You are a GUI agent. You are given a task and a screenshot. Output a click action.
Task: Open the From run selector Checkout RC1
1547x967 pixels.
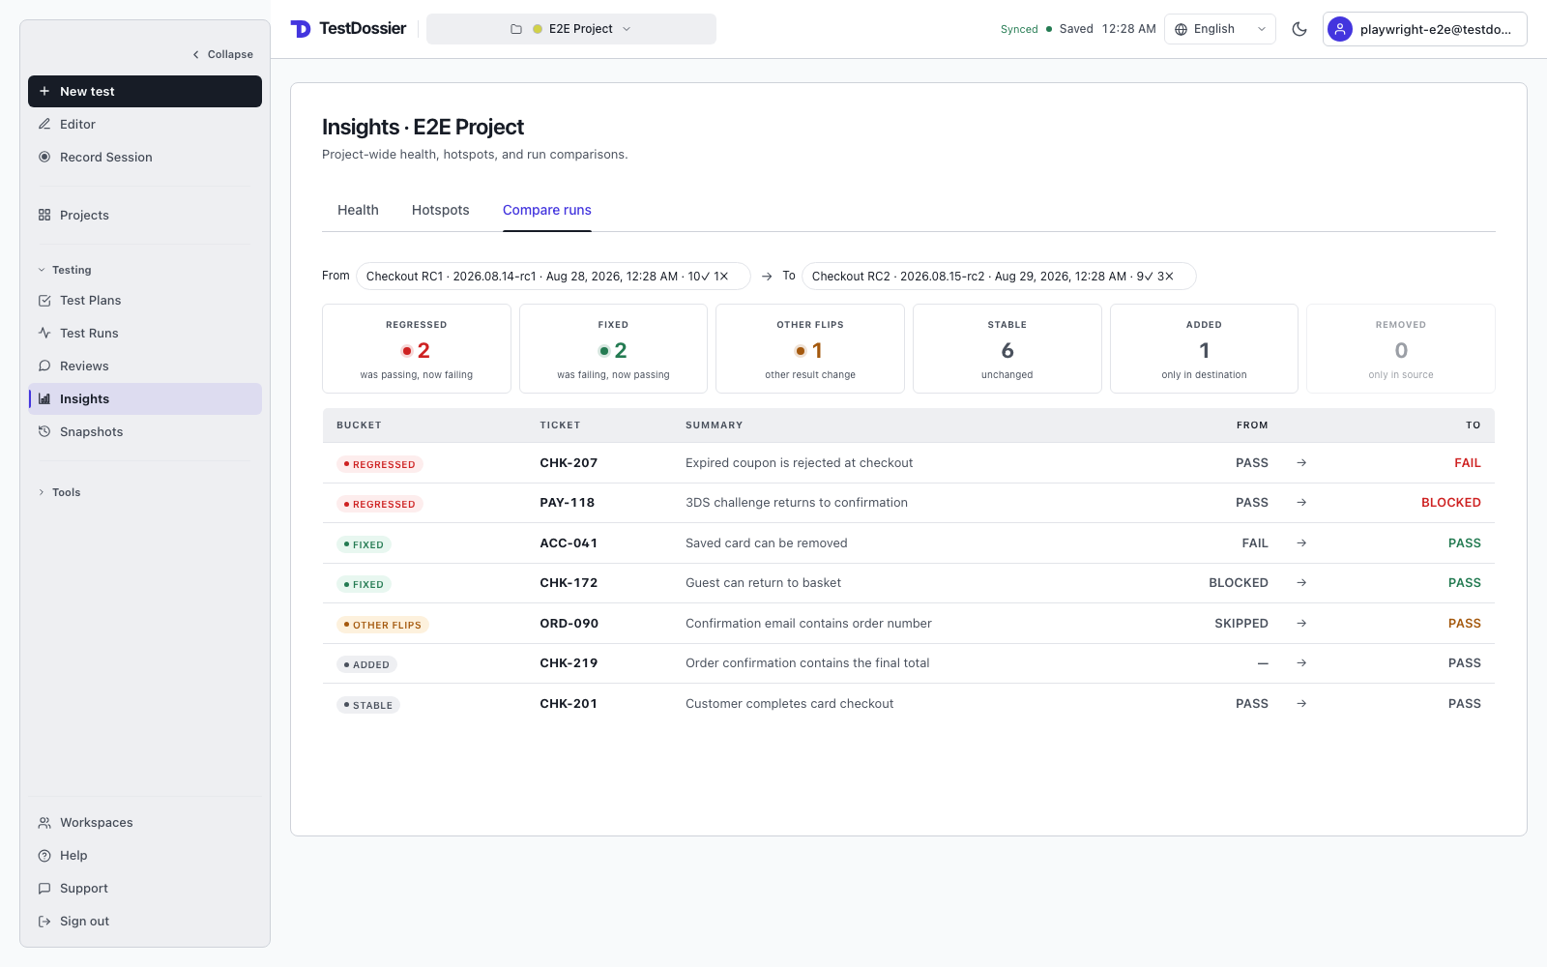click(x=553, y=276)
